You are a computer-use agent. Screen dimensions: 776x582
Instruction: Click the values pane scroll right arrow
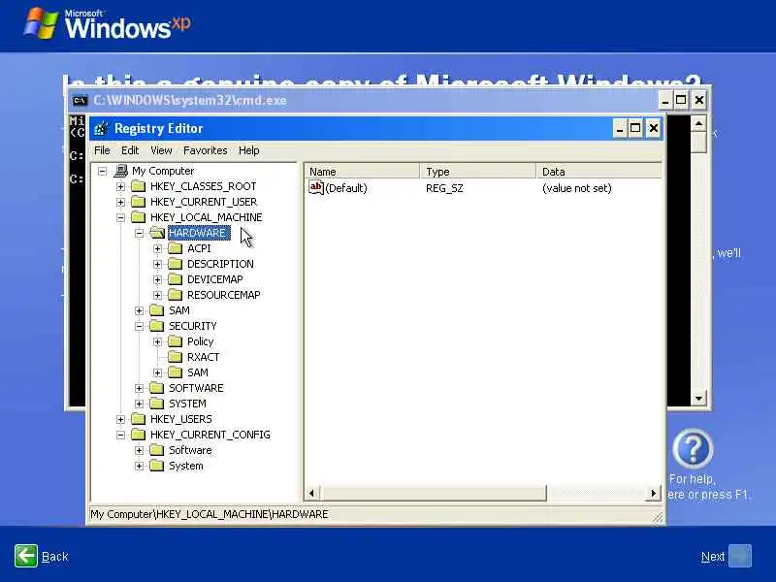654,493
